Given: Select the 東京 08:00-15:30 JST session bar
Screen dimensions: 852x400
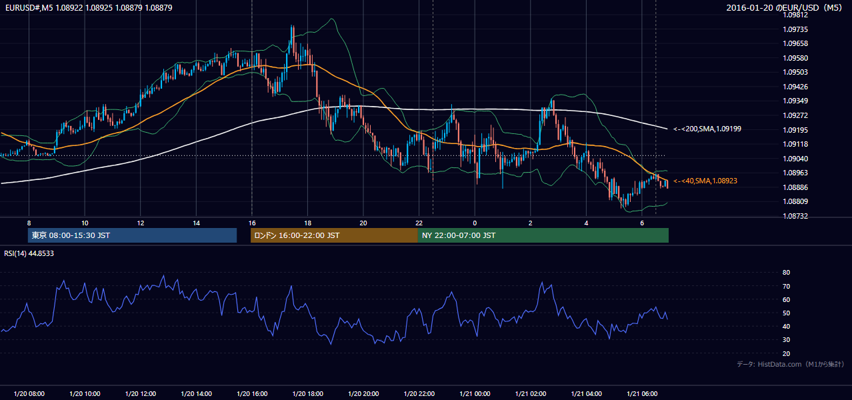Looking at the screenshot, I should pos(132,235).
